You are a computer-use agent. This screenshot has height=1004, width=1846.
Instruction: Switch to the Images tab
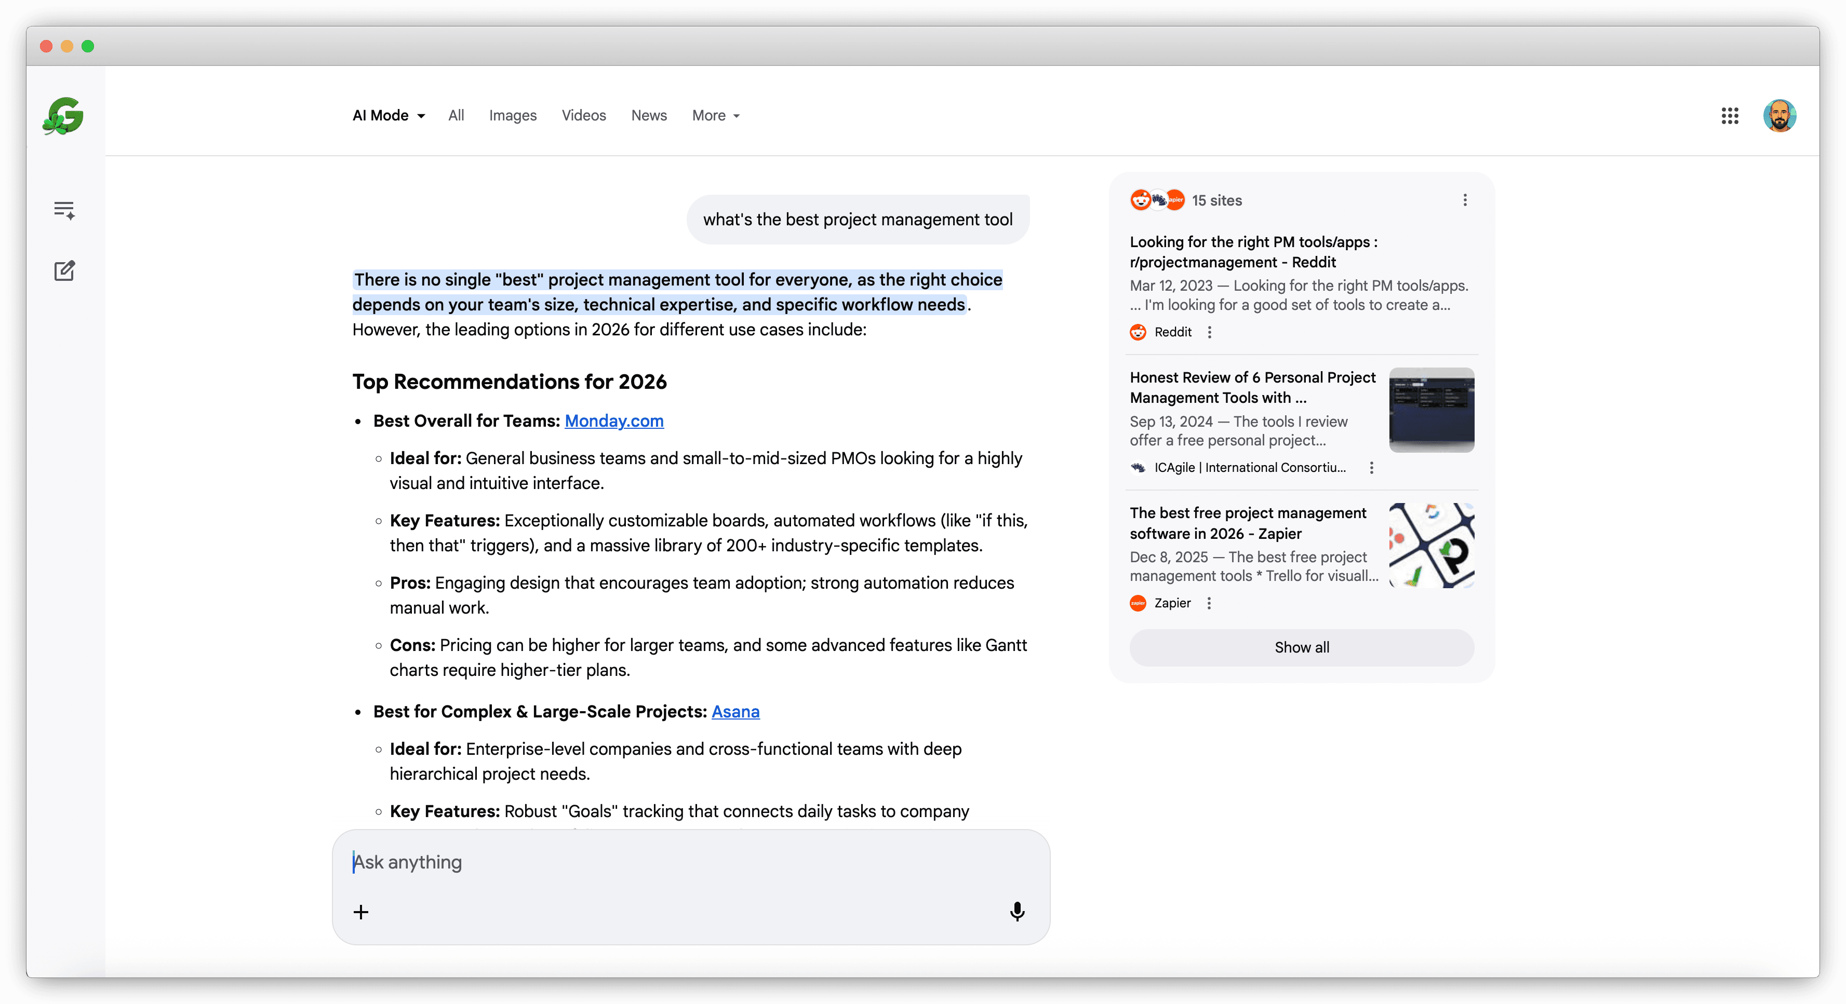click(512, 116)
